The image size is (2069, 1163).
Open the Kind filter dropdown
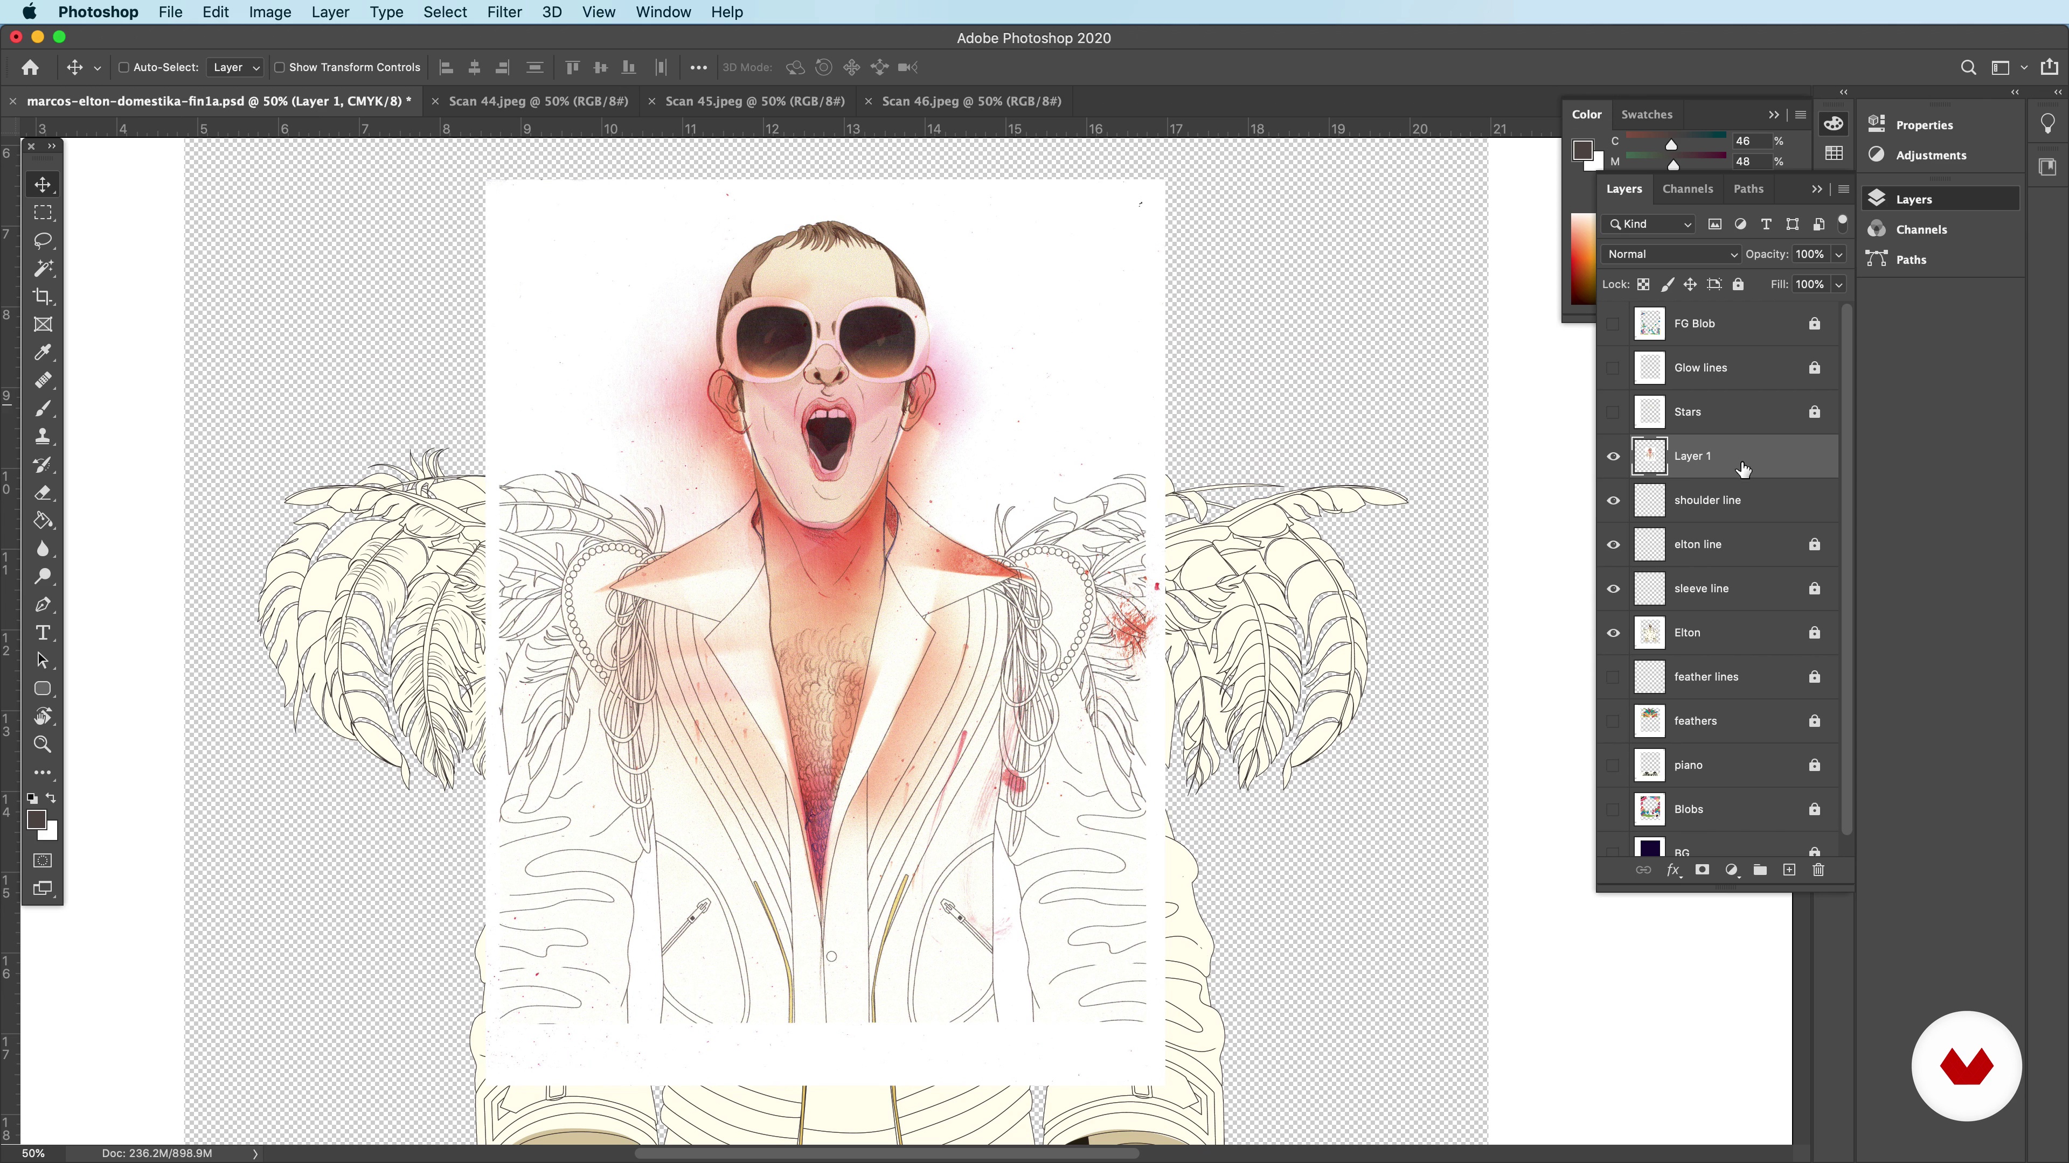tap(1648, 224)
